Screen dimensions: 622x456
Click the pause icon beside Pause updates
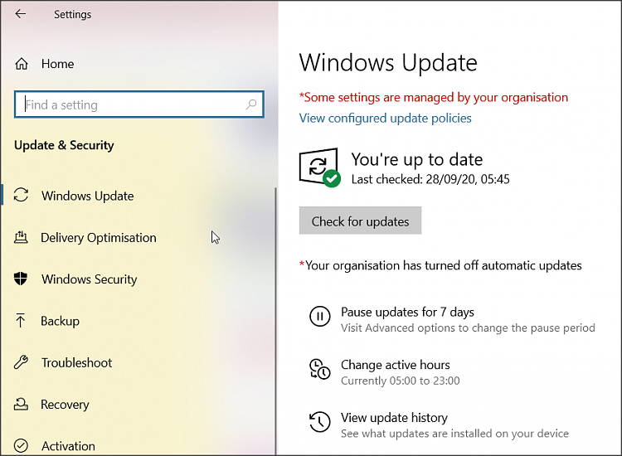point(320,317)
